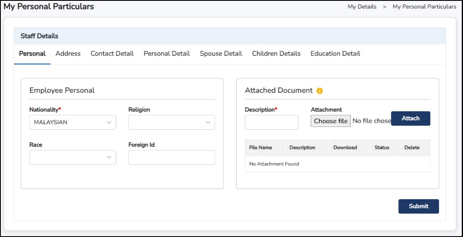Expand the Religion dropdown
463x237 pixels.
171,122
